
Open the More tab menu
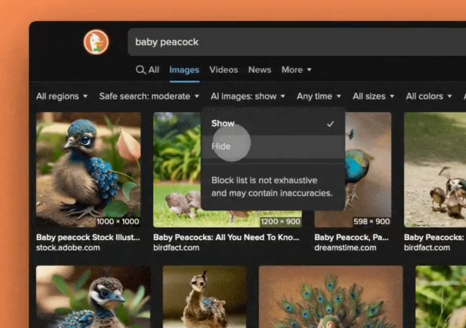pyautogui.click(x=296, y=70)
